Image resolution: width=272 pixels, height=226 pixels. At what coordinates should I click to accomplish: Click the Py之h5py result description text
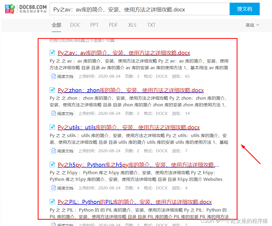click(136, 176)
